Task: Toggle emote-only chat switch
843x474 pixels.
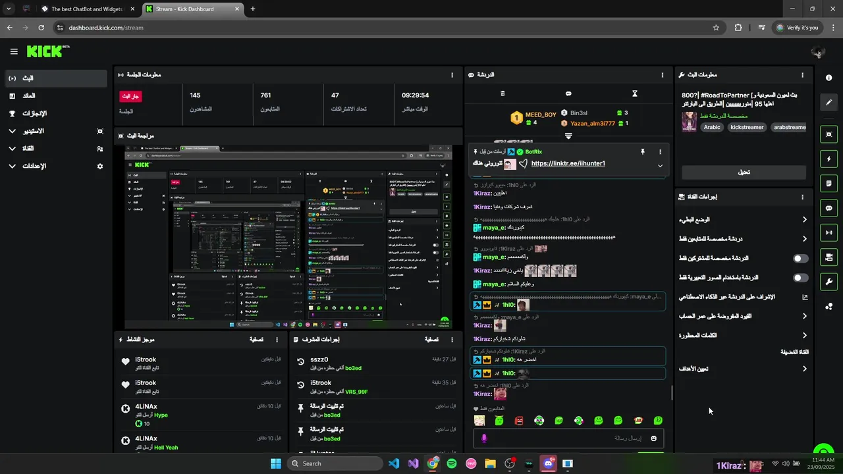Action: (800, 278)
